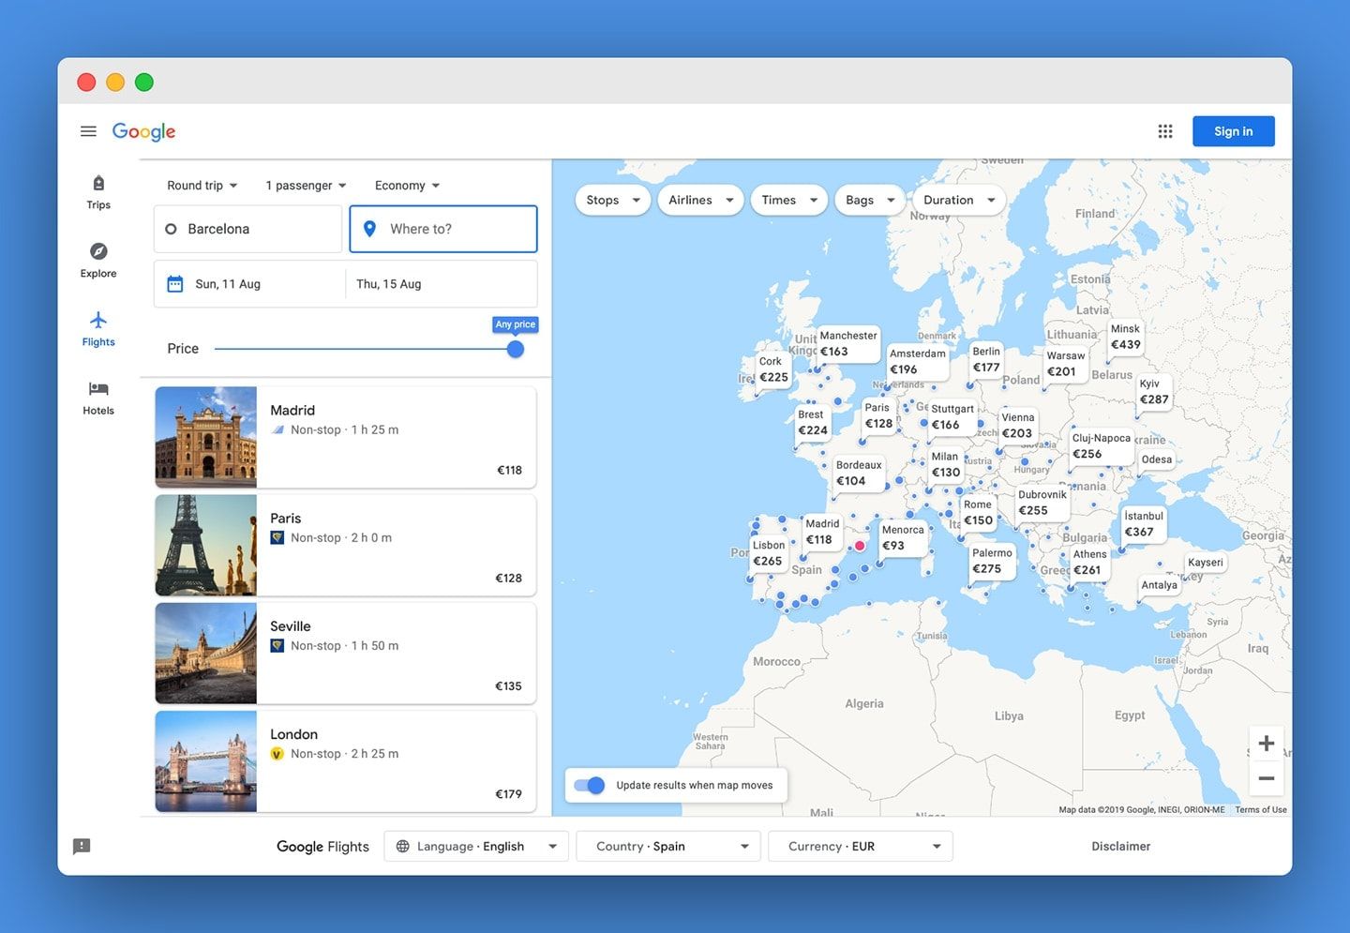The height and width of the screenshot is (933, 1350).
Task: Select the Thu, 15 Aug return date
Action: pyautogui.click(x=388, y=284)
